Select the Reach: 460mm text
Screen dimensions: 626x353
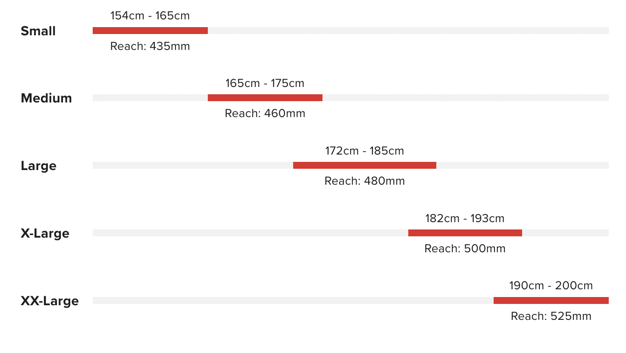click(x=265, y=114)
